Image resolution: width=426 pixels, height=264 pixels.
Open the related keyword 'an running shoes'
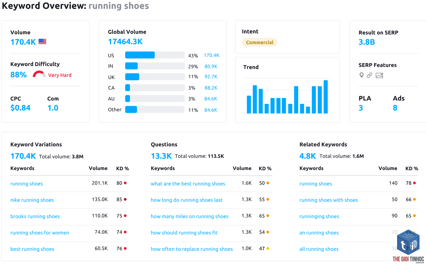pyautogui.click(x=319, y=233)
